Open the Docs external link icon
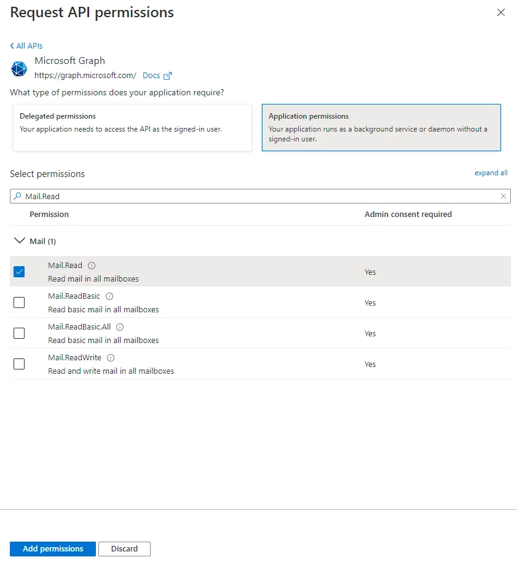 tap(167, 76)
